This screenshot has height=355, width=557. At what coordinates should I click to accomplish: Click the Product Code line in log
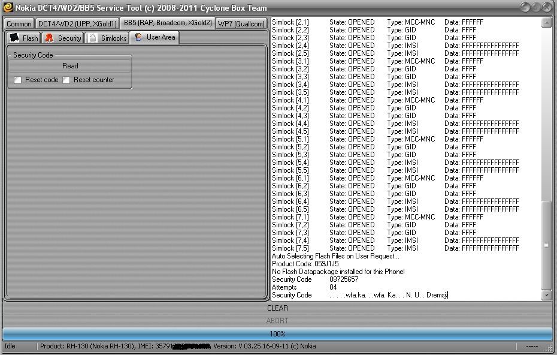point(305,264)
